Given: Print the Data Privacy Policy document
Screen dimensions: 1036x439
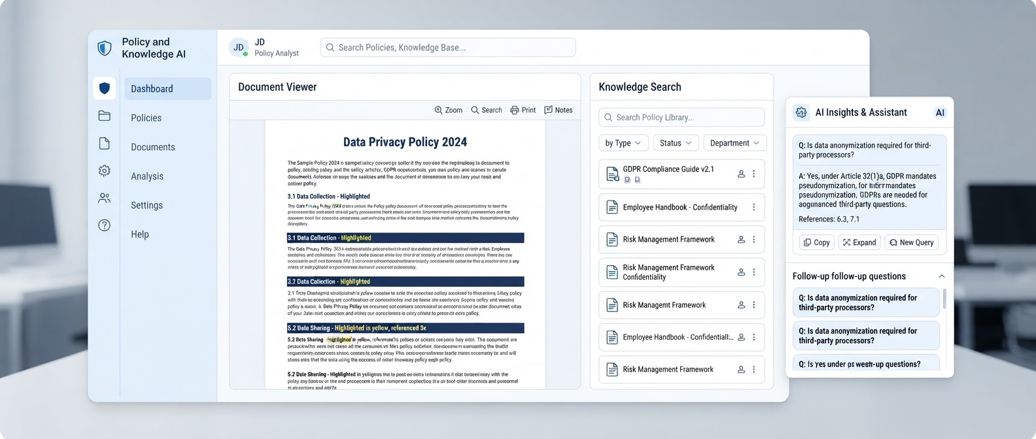Looking at the screenshot, I should 523,110.
